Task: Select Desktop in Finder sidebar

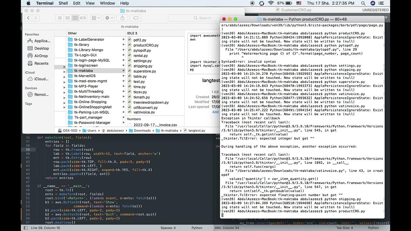Action: (39, 48)
